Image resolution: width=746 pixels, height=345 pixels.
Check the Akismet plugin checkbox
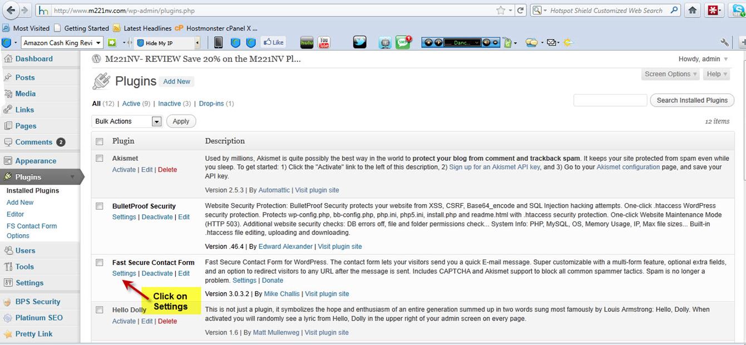[x=100, y=158]
